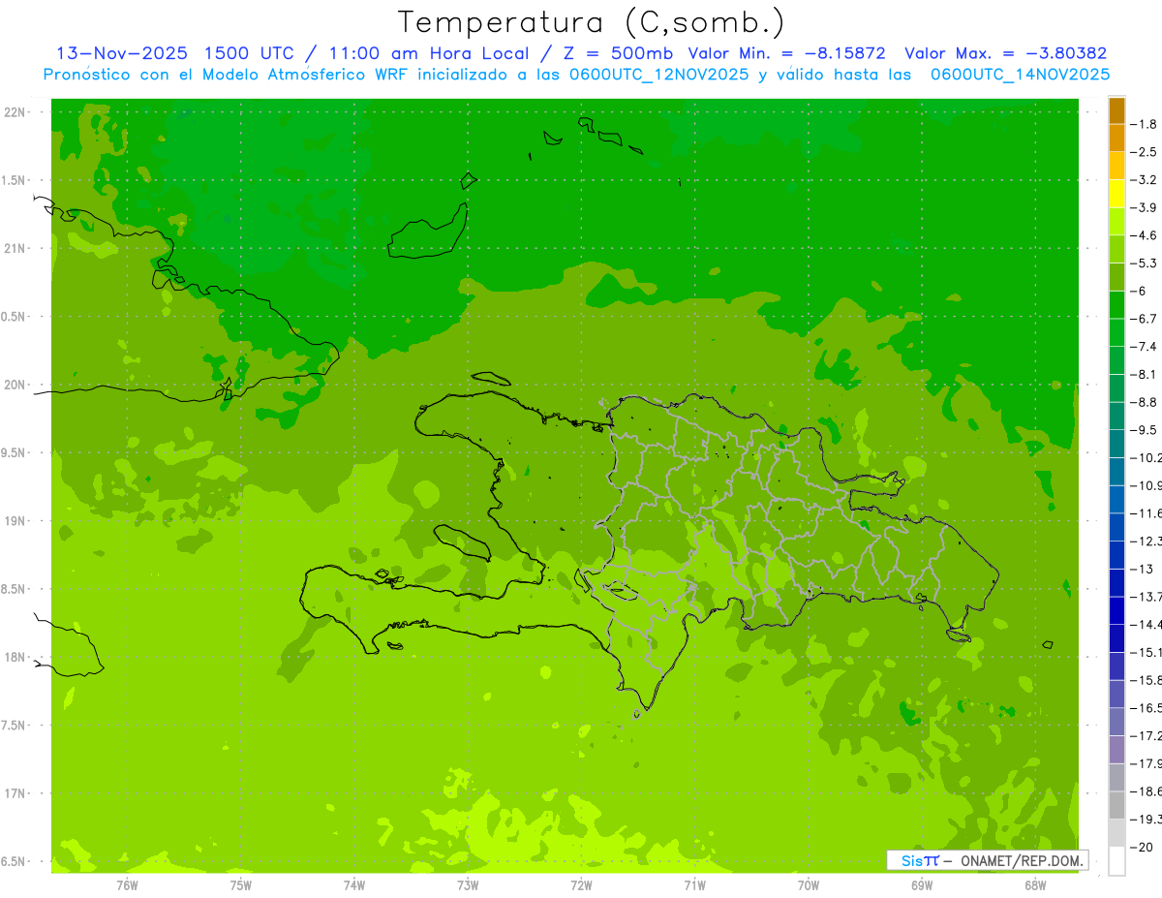Click the '-3.9' legend value
The height and width of the screenshot is (898, 1162).
1144,207
